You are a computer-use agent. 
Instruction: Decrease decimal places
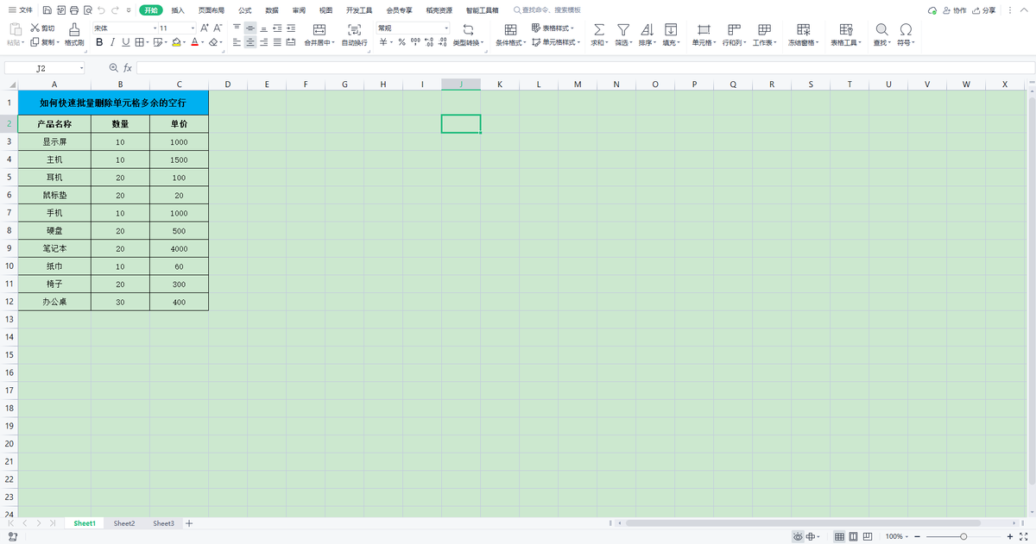(443, 42)
